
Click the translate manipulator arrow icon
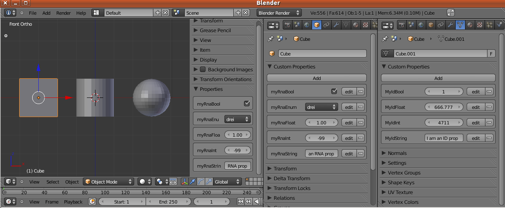pos(193,182)
